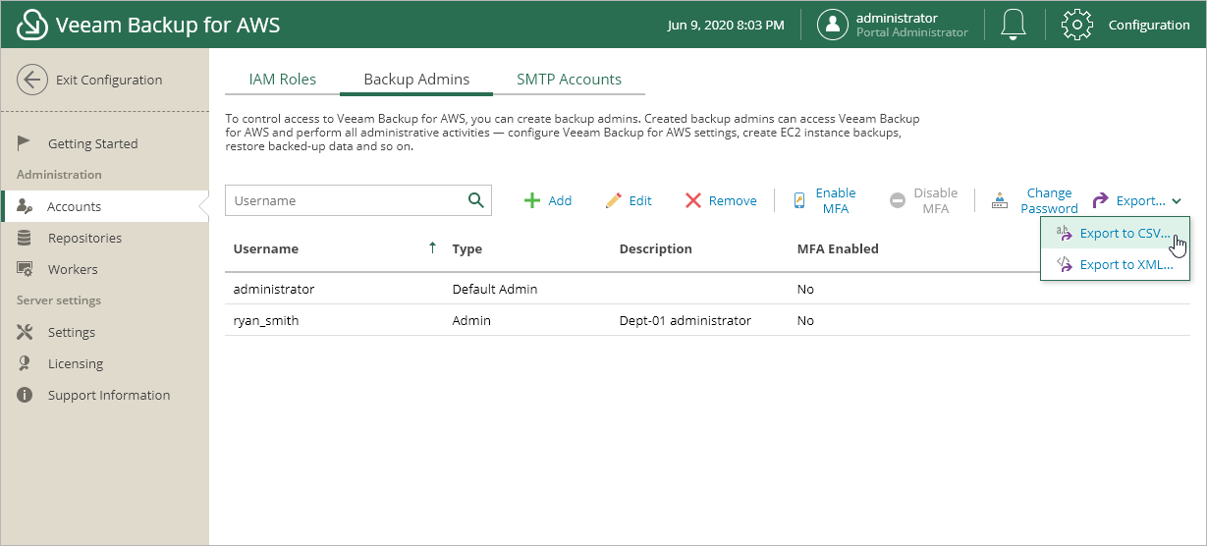
Task: Click the Exit Configuration back arrow
Action: [32, 81]
